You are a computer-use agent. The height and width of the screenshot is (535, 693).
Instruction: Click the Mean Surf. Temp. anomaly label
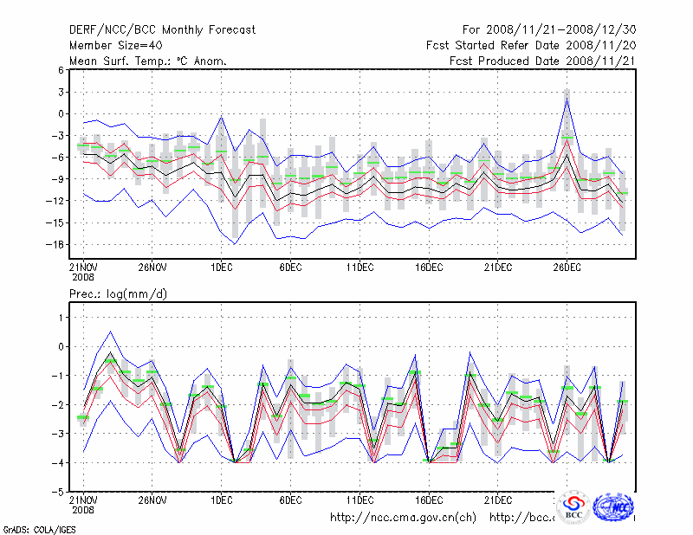(147, 61)
